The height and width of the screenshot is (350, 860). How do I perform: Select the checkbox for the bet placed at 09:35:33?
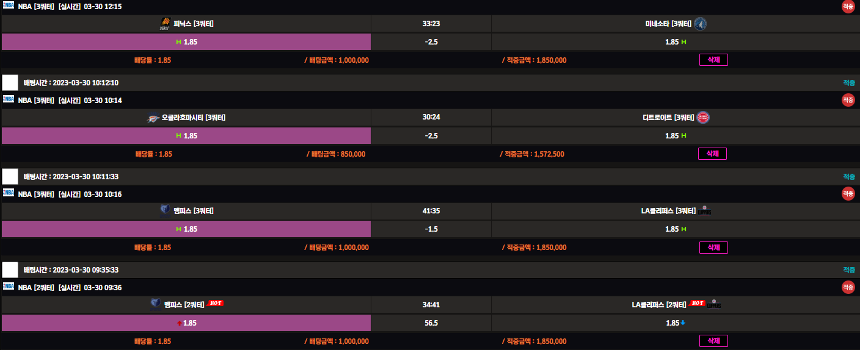pyautogui.click(x=10, y=270)
